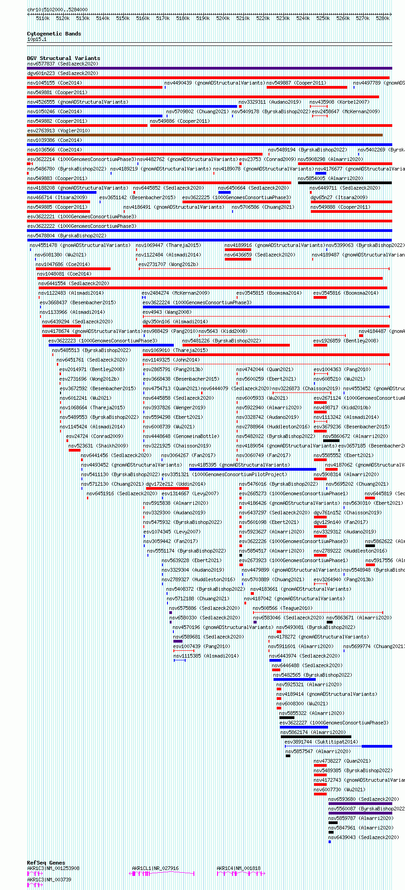
Task: Click the brown esv2763913 variant bar
Action: [205, 135]
